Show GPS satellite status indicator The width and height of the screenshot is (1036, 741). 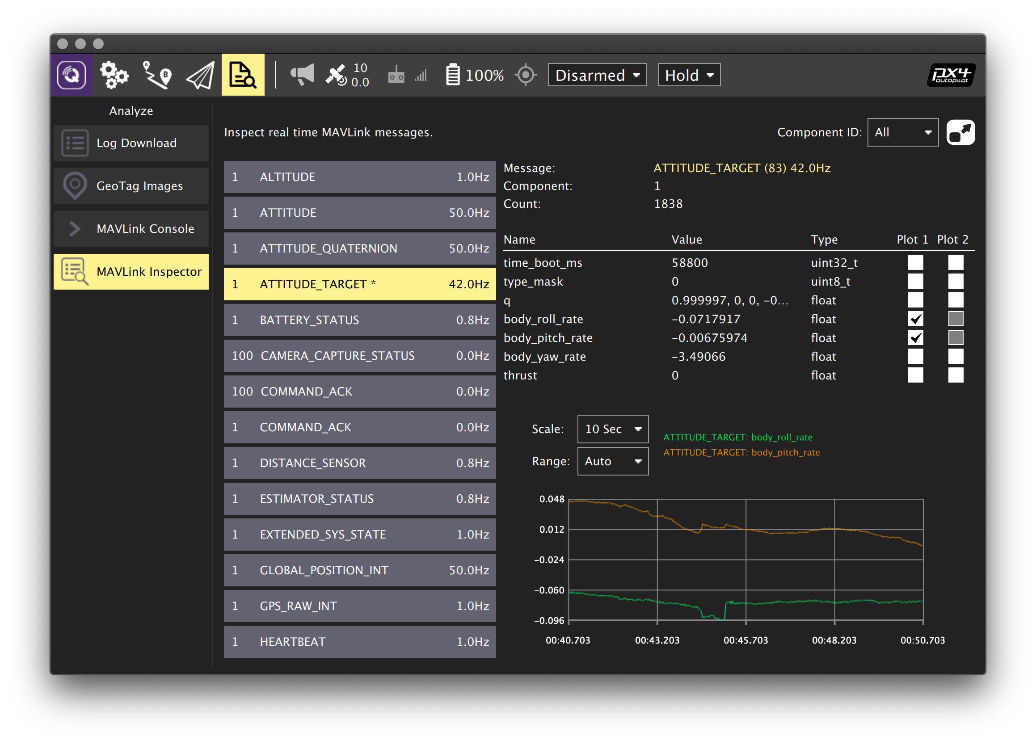(348, 75)
